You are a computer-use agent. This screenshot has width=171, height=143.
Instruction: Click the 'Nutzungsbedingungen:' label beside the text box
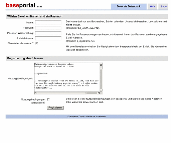[20, 79]
